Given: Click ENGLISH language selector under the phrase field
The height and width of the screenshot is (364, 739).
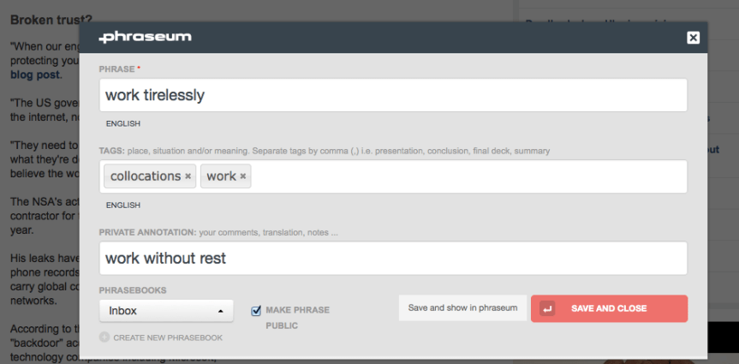Looking at the screenshot, I should pos(122,123).
